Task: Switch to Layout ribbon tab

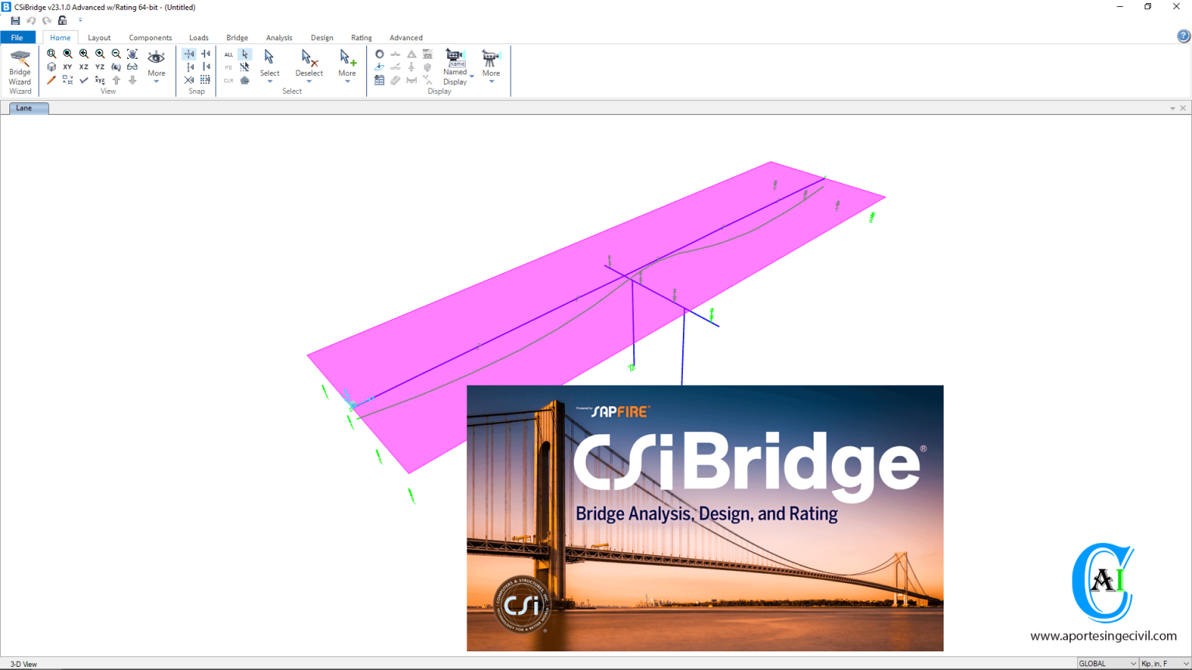Action: (99, 37)
